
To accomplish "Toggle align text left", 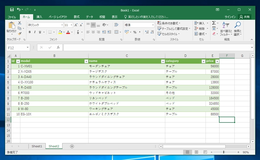I will coord(88,32).
